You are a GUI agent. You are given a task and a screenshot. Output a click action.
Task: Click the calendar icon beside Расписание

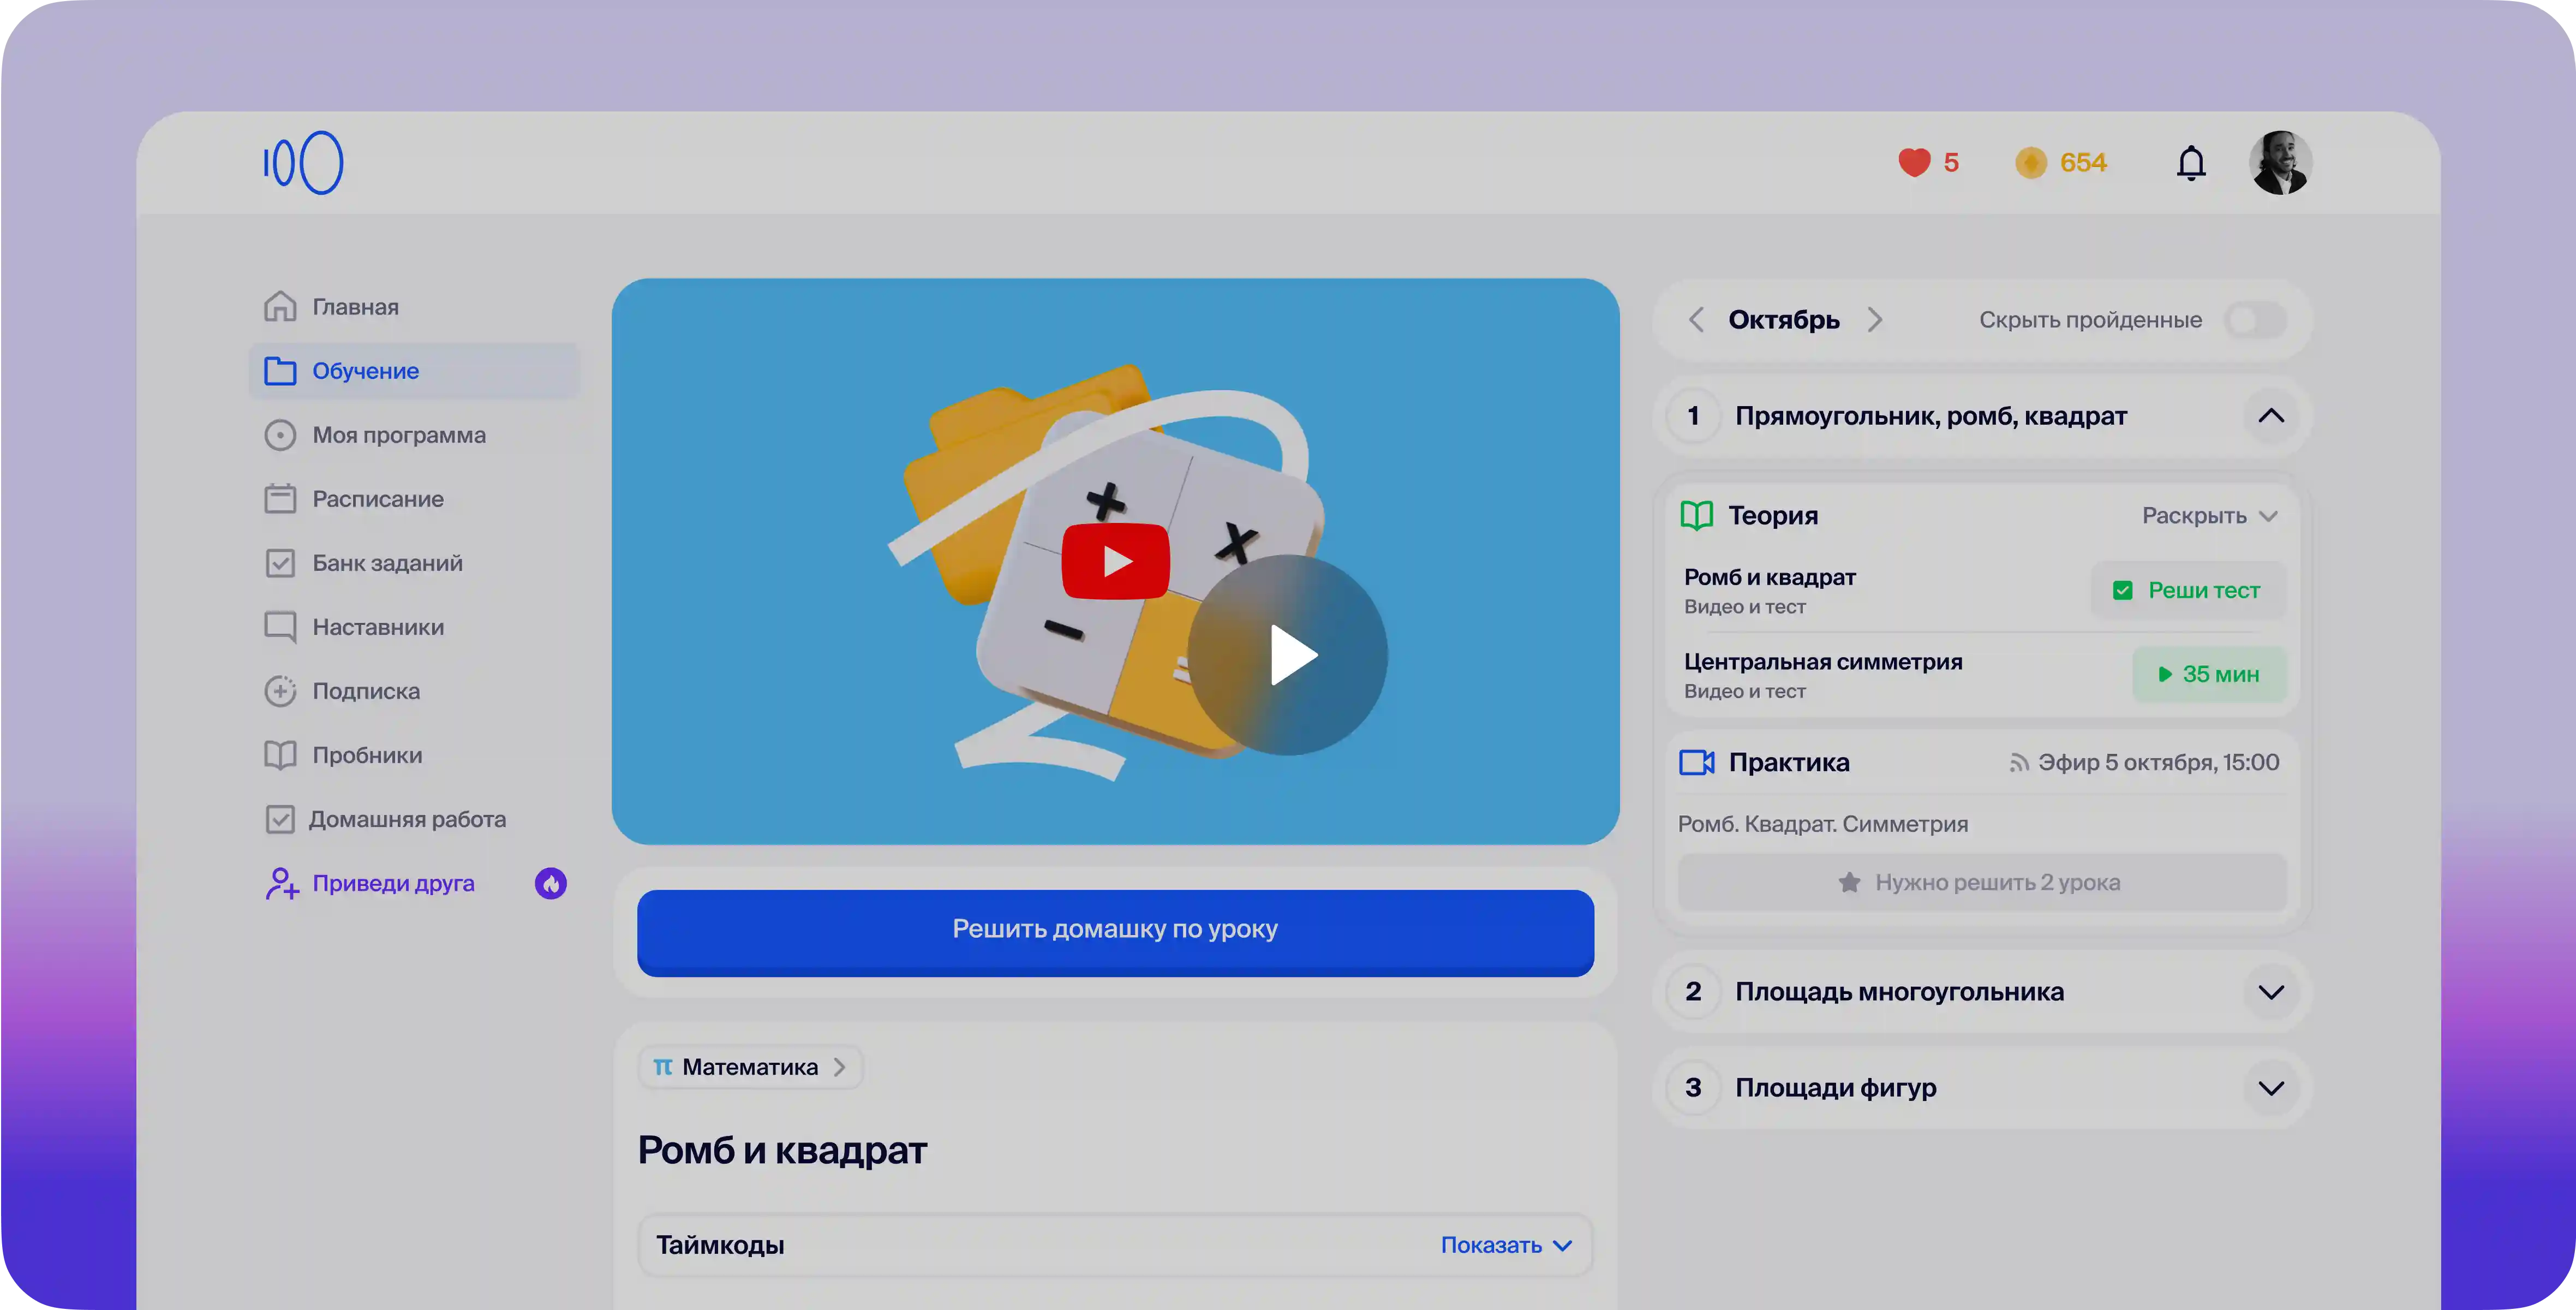point(280,499)
